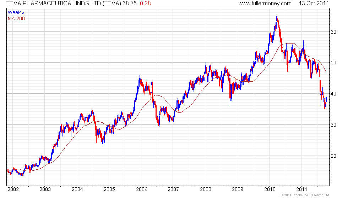This screenshot has height=198, width=348.
Task: Open the www.fullermoney.com link text
Action: click(265, 3)
